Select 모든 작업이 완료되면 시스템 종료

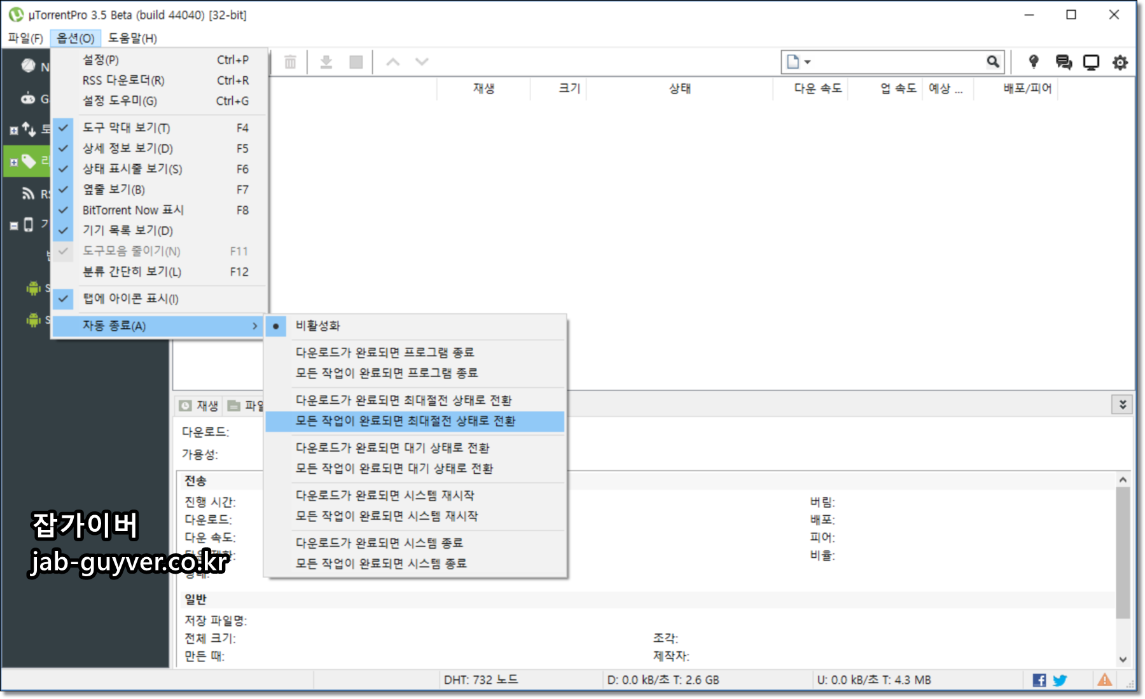pos(415,564)
